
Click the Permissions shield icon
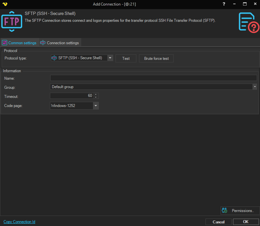pyautogui.click(x=224, y=211)
